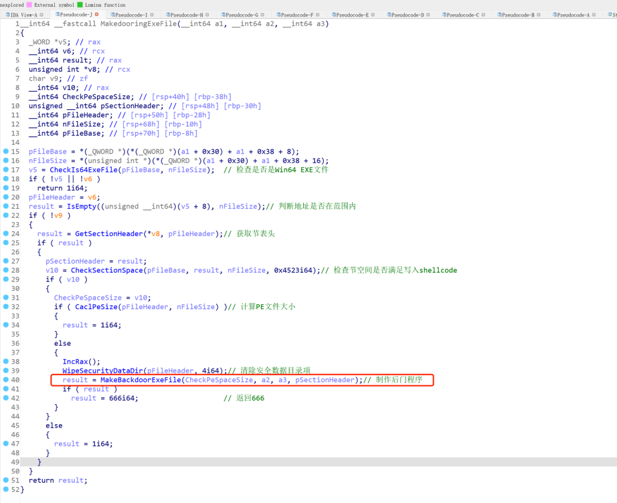Viewport: 617px width, 503px height.
Task: Close the Pseudocode-C tab
Action: (x=484, y=15)
